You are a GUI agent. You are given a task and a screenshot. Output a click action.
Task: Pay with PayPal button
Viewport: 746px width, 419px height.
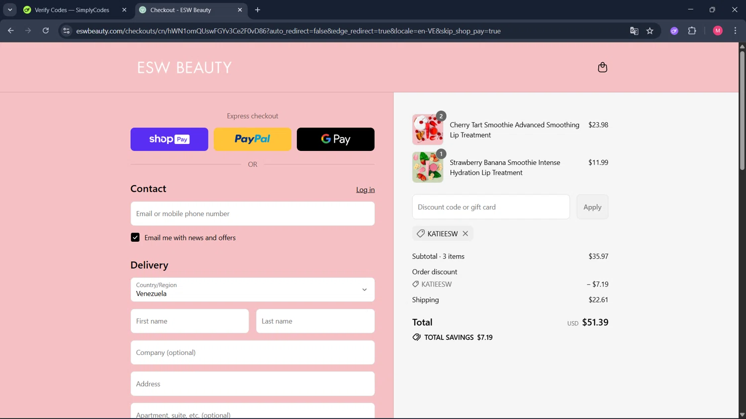(253, 139)
